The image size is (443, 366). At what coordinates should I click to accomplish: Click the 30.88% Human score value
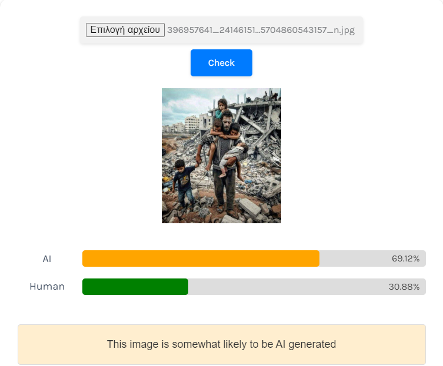(404, 287)
